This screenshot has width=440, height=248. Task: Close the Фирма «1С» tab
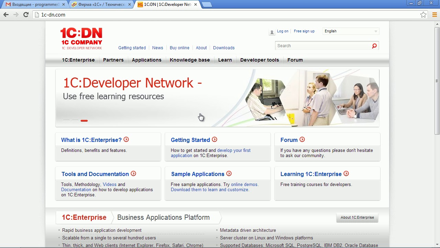pos(130,4)
